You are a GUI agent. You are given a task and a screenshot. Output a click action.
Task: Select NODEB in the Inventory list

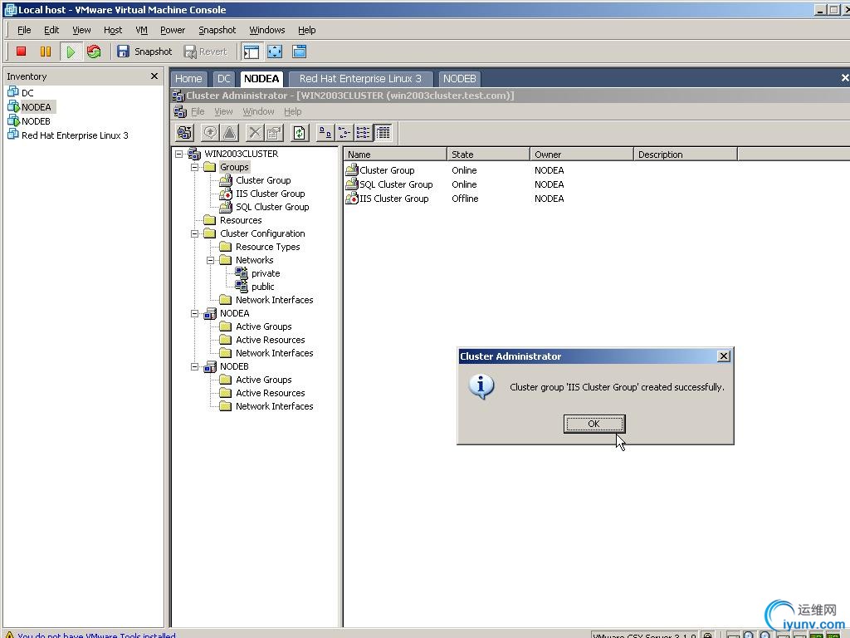[36, 121]
